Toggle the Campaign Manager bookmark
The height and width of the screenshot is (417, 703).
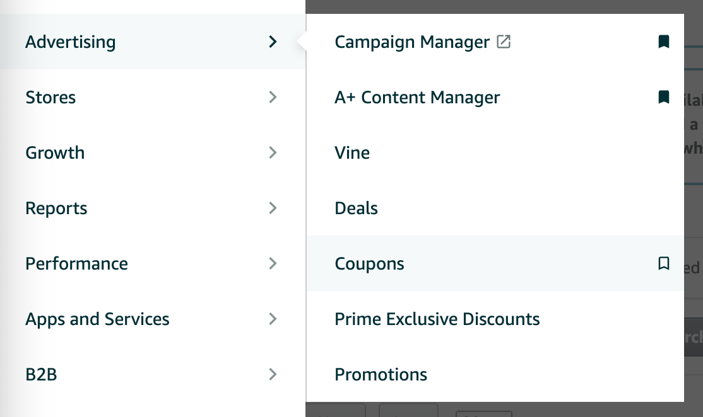pos(663,42)
